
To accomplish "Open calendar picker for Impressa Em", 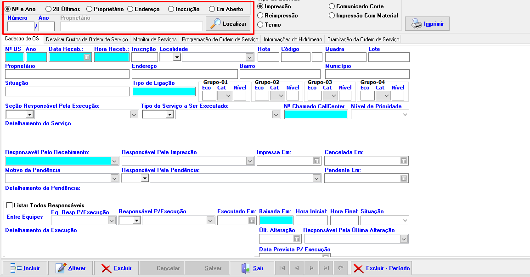I will pos(316,161).
